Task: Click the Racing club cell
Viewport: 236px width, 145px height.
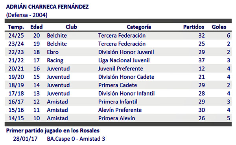Action: (x=55, y=61)
